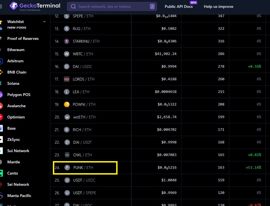Click the LEA token icon
This screenshot has width=270, height=206.
[67, 92]
